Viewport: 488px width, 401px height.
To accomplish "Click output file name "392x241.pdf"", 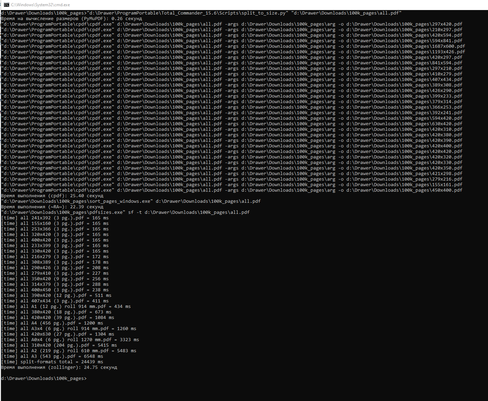I will point(447,113).
